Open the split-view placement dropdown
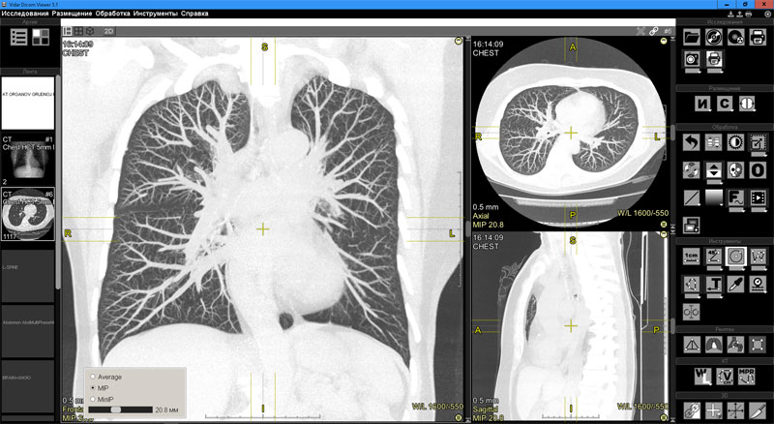774x424 pixels. click(747, 104)
